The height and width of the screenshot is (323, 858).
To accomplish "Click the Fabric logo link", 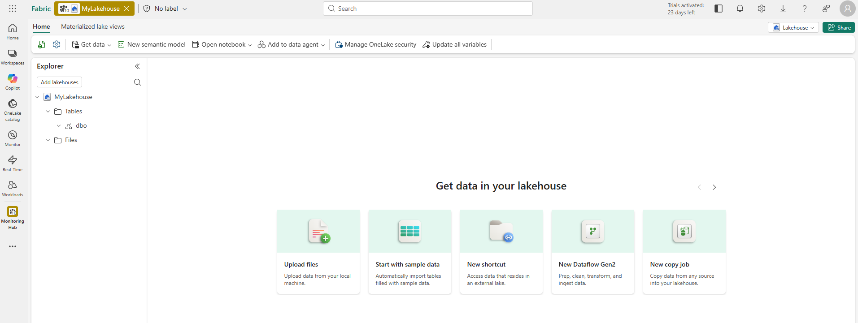I will click(41, 9).
